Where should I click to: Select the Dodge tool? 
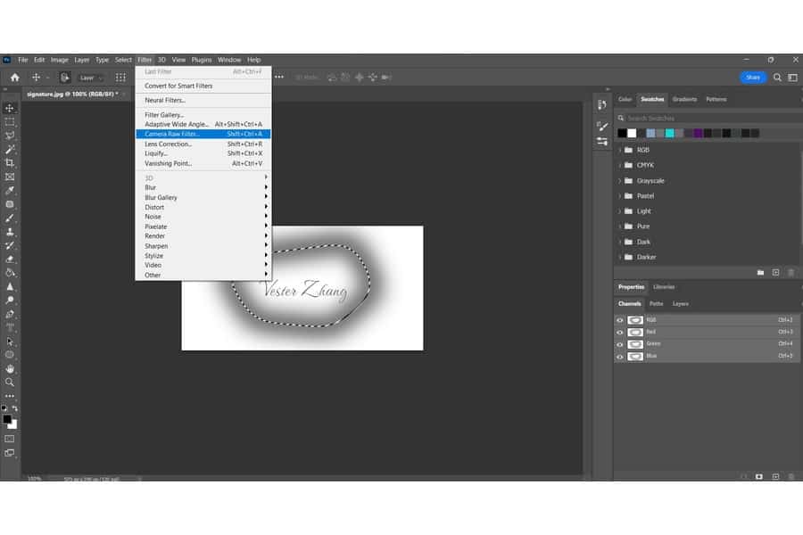10,300
